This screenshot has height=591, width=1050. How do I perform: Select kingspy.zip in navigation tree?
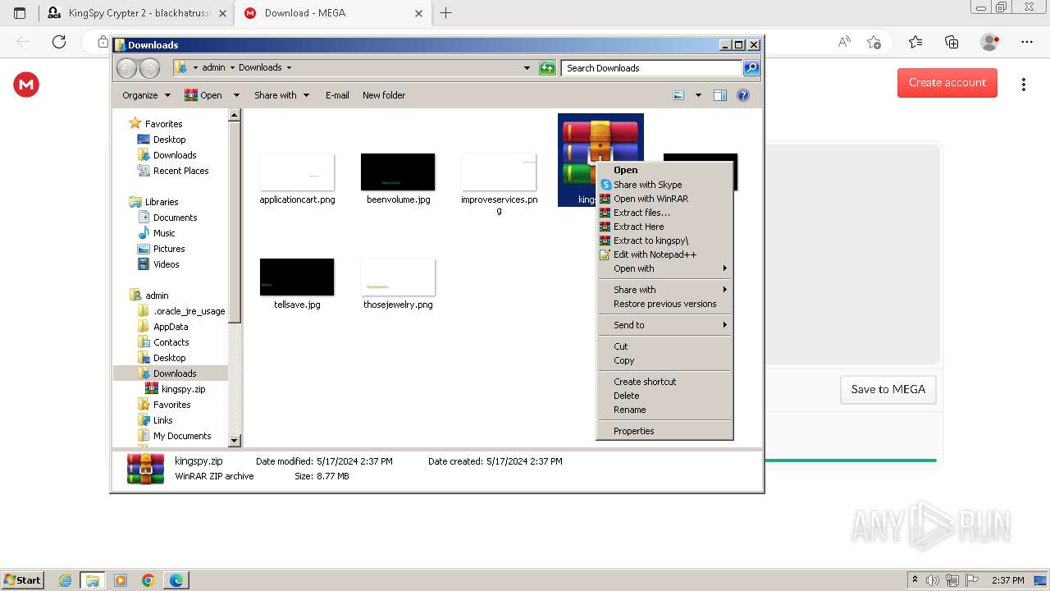pos(183,389)
